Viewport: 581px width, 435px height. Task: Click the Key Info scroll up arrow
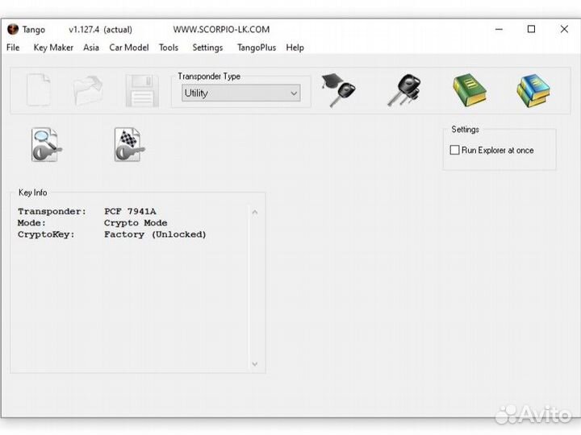tap(255, 213)
